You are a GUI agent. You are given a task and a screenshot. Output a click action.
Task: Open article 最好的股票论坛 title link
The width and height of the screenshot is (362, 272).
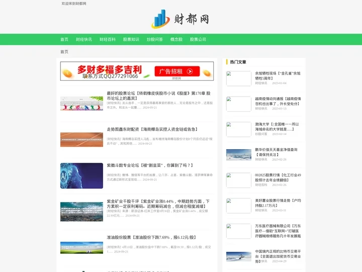158,96
